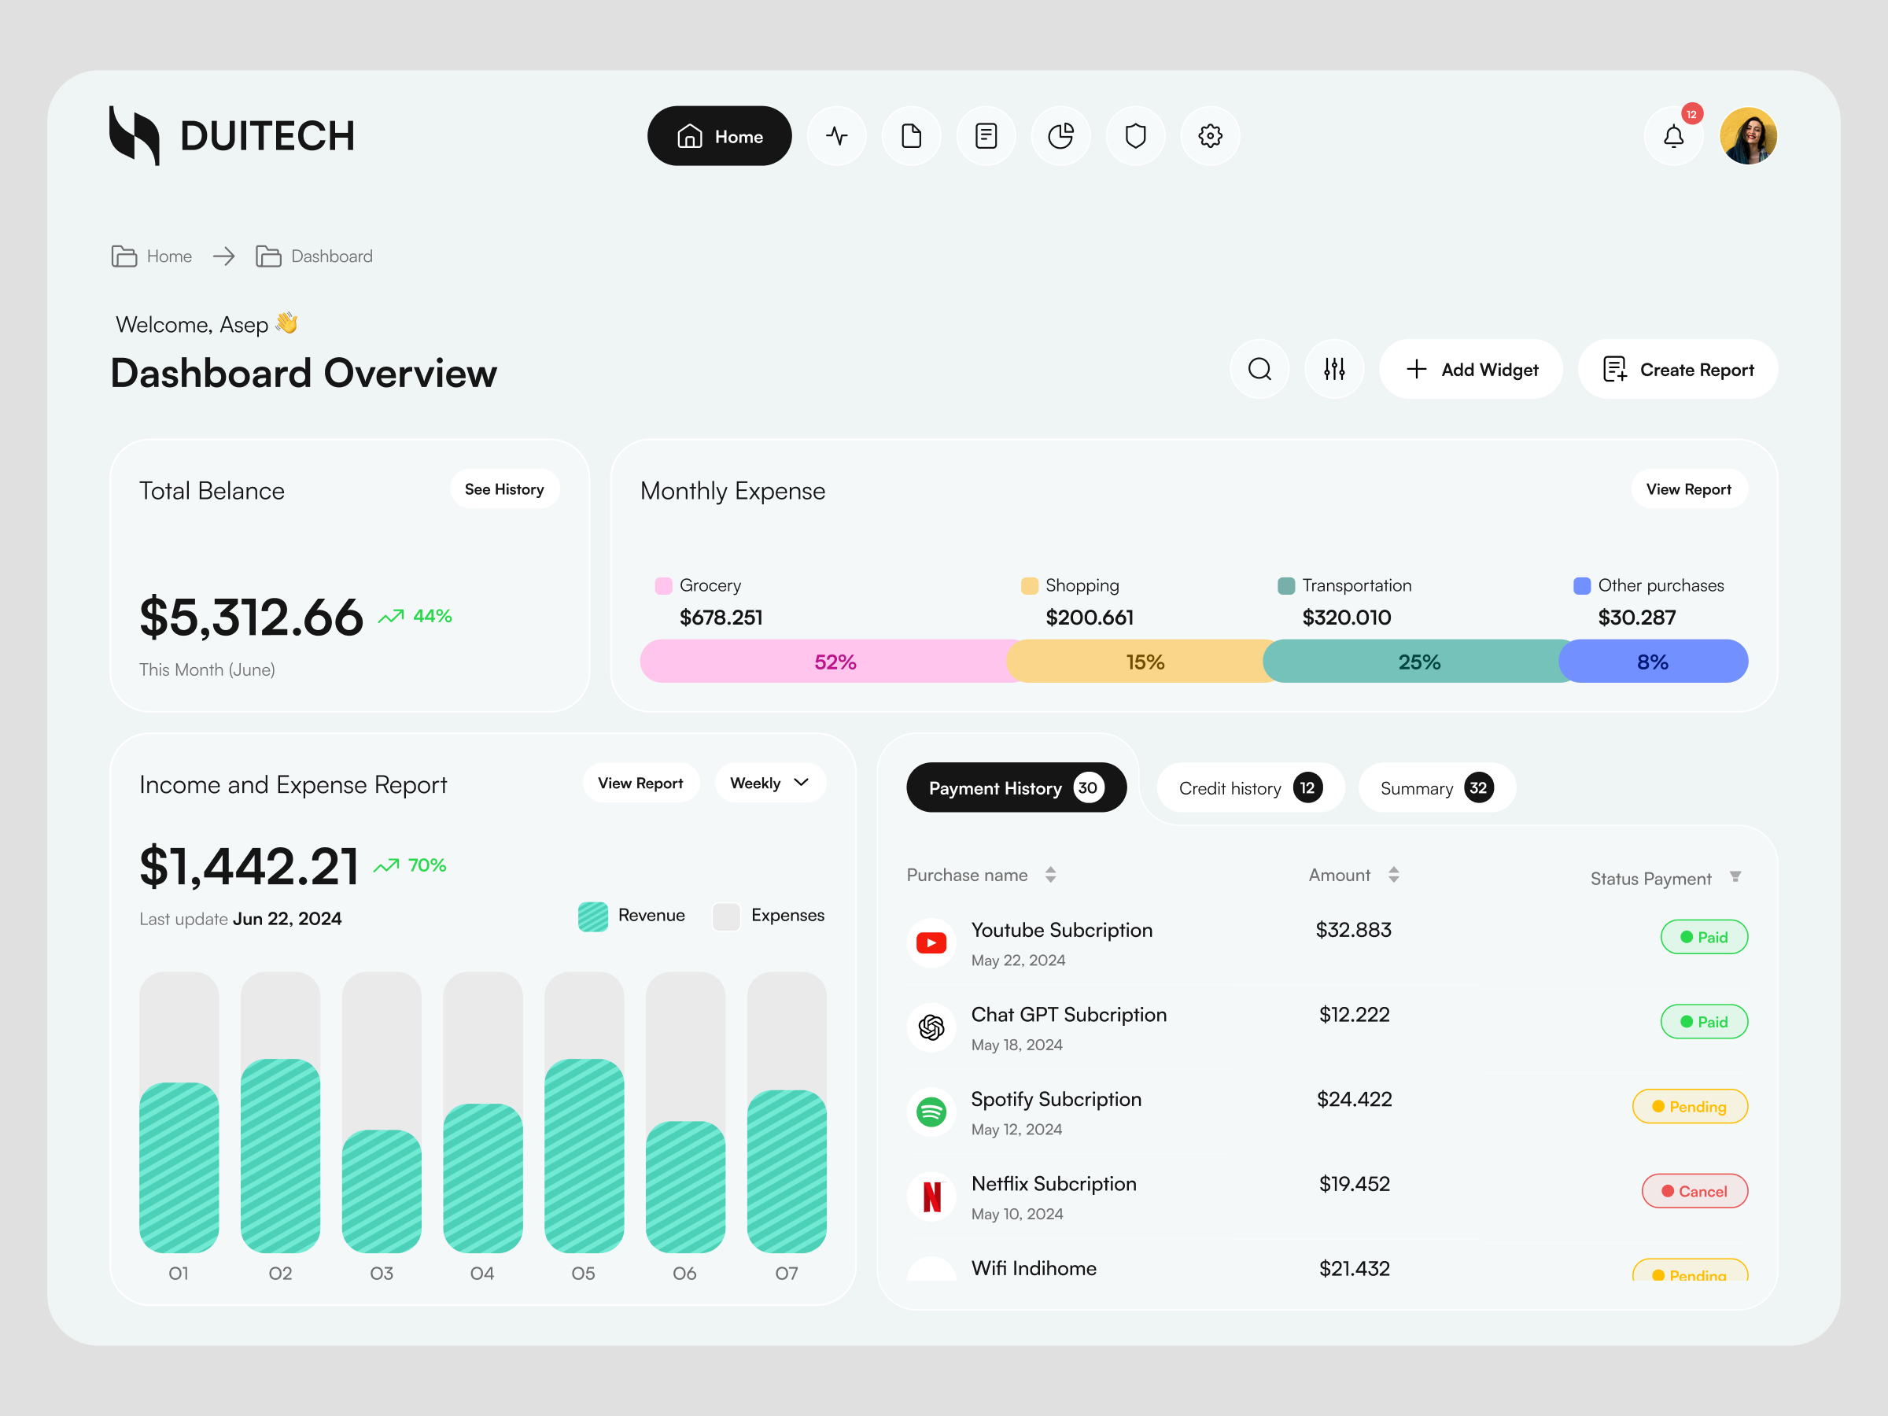Check notifications via the bell icon
Image resolution: width=1888 pixels, height=1416 pixels.
(x=1674, y=135)
